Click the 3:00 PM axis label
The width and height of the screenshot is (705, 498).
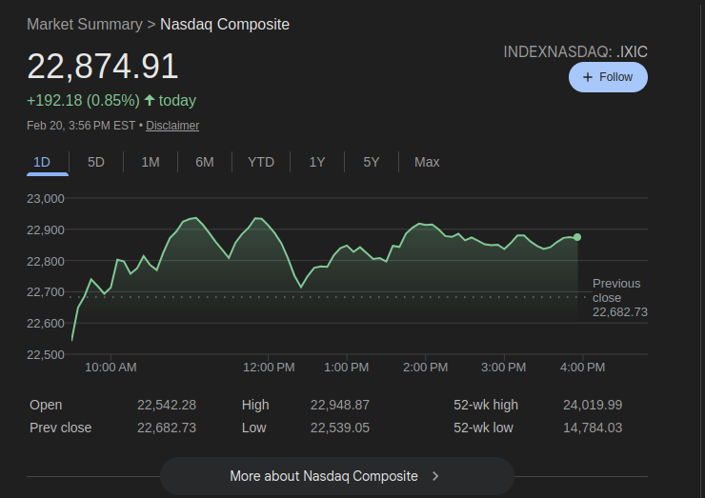click(504, 368)
